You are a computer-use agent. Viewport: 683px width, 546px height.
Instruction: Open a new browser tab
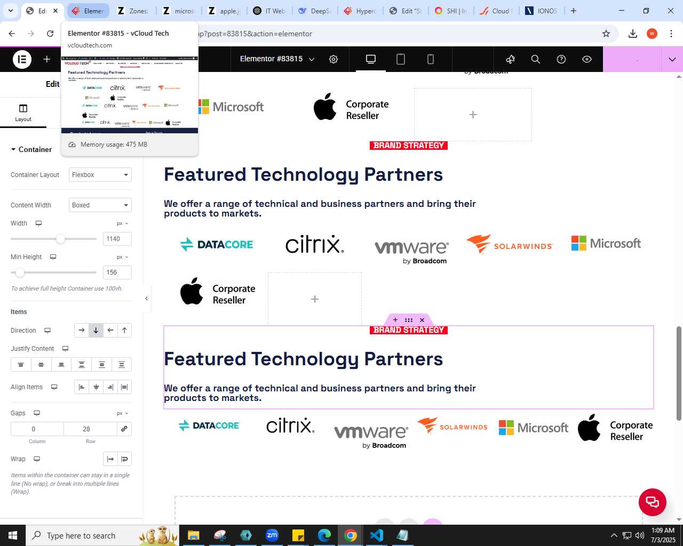(574, 11)
